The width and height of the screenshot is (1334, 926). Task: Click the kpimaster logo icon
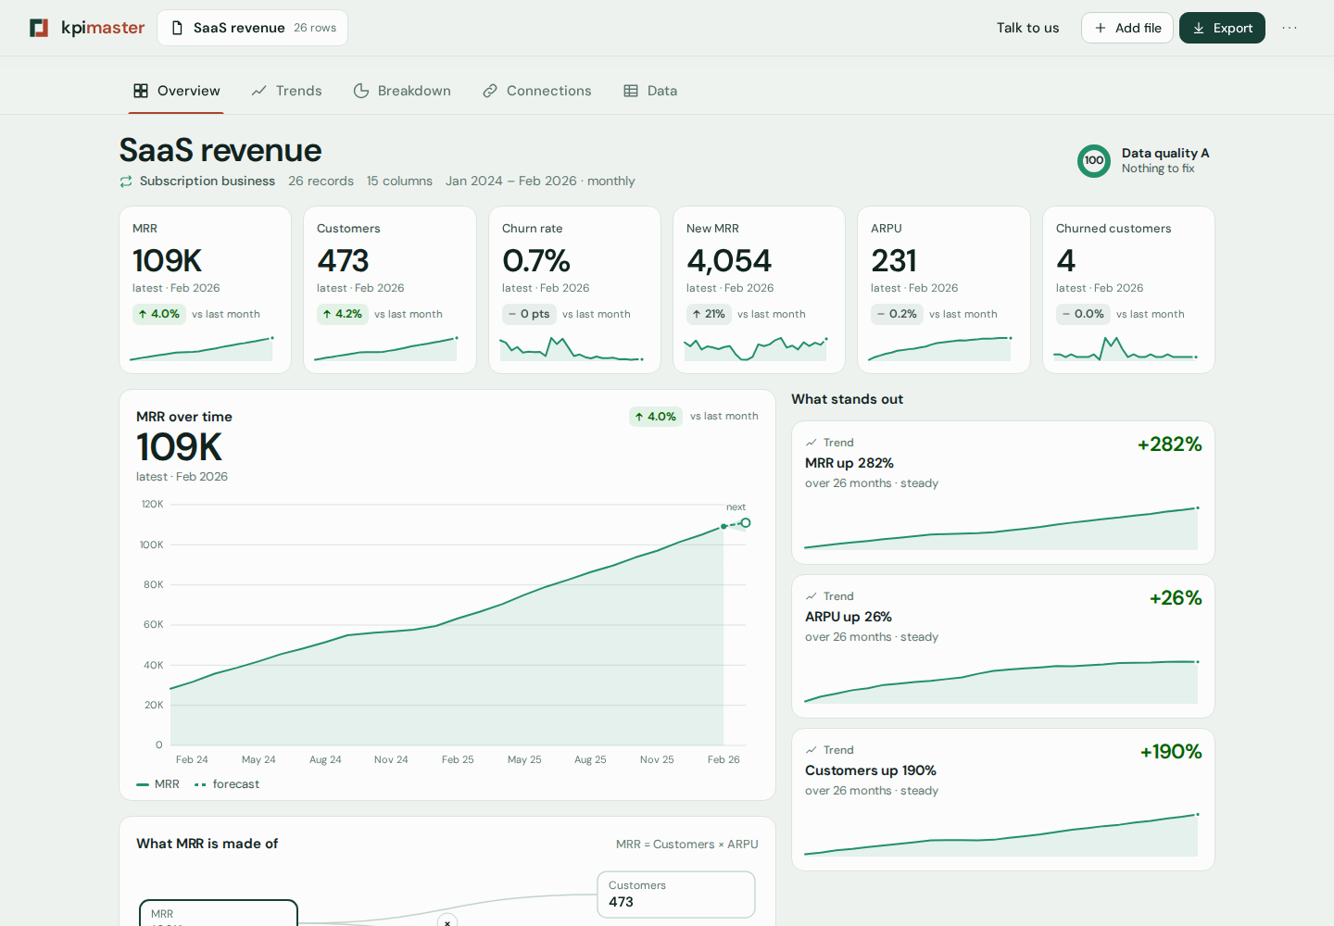coord(39,28)
